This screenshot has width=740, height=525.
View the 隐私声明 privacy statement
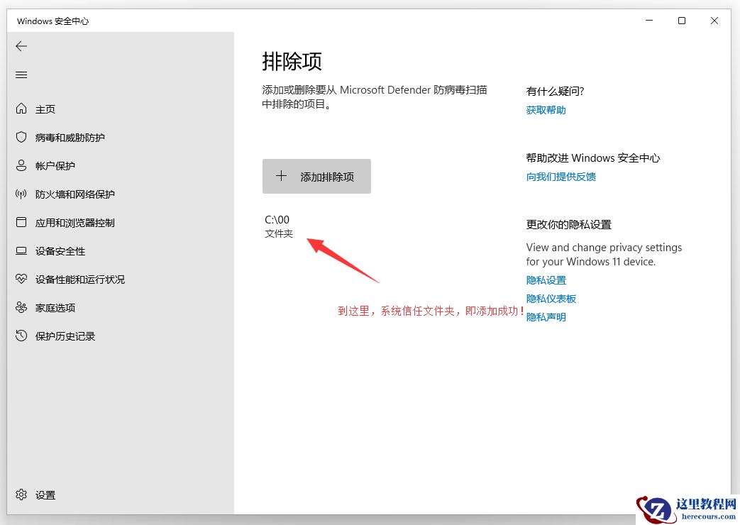pyautogui.click(x=546, y=316)
